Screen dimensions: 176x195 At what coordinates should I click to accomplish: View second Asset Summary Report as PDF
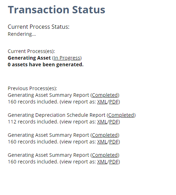114,142
